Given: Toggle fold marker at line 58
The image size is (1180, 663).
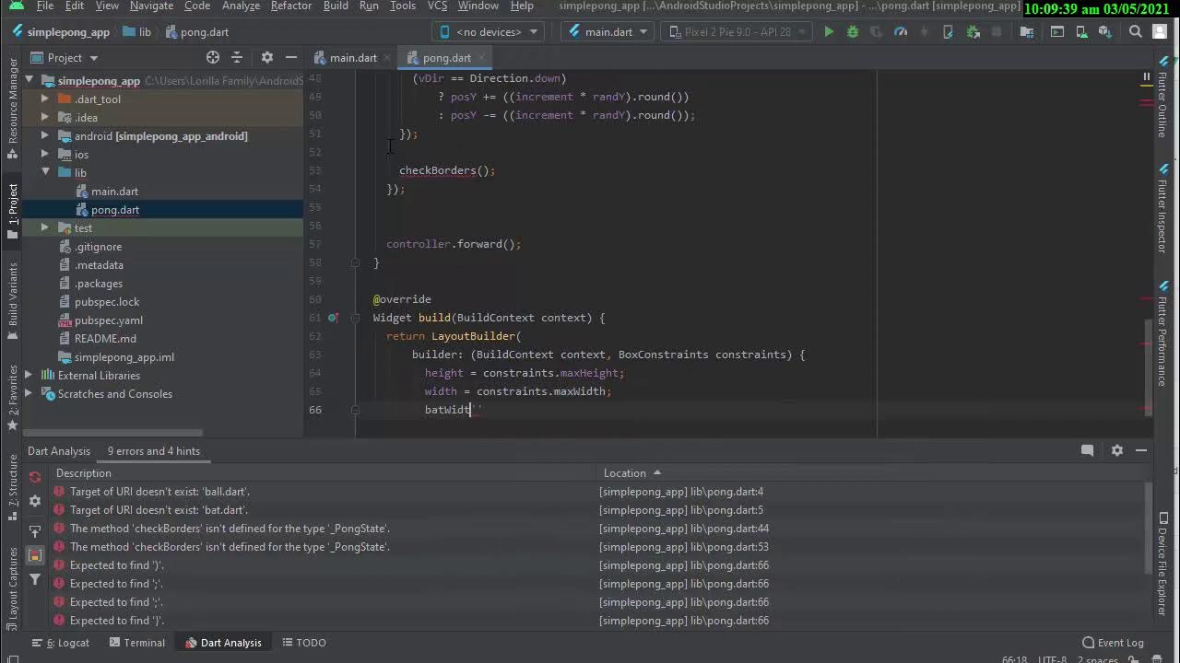Looking at the screenshot, I should [355, 262].
